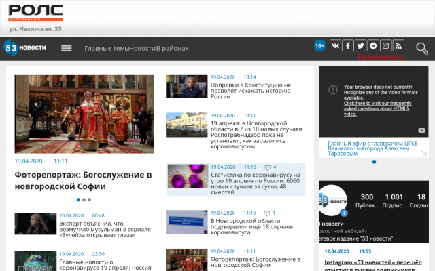The image size is (435, 271).
Task: Select second slider dot under main headline
Action: pos(84,200)
